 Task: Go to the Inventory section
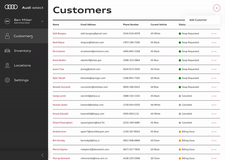(22, 51)
